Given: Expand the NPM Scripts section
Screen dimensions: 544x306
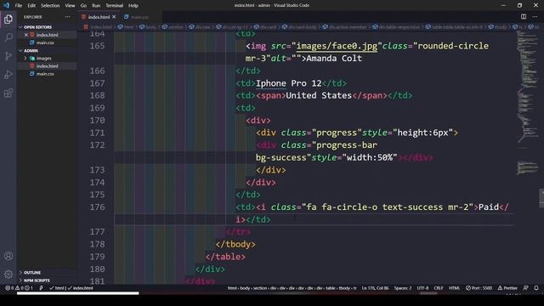Looking at the screenshot, I should [x=37, y=280].
